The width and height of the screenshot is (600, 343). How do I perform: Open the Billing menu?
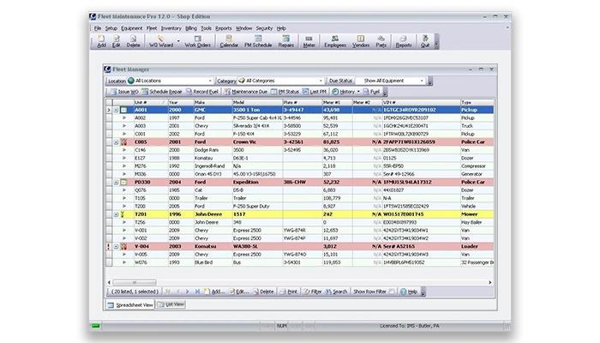tap(191, 28)
